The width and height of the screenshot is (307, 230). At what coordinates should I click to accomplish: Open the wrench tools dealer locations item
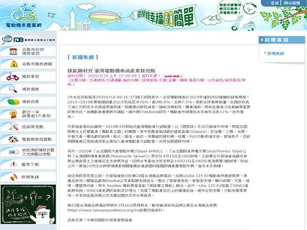(x=28, y=127)
